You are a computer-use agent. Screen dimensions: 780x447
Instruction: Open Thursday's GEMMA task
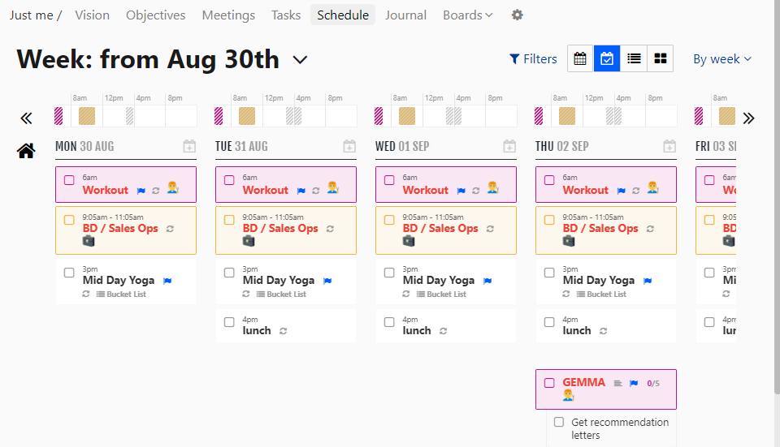[584, 382]
